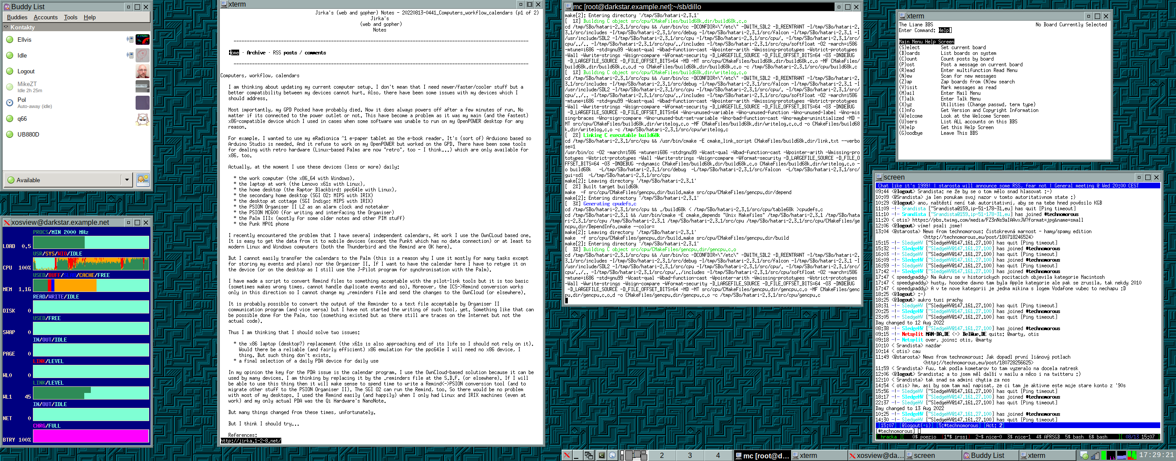Screen dimensions: 1176x461
Task: Switch to virtual desktop 4
Action: coord(717,455)
